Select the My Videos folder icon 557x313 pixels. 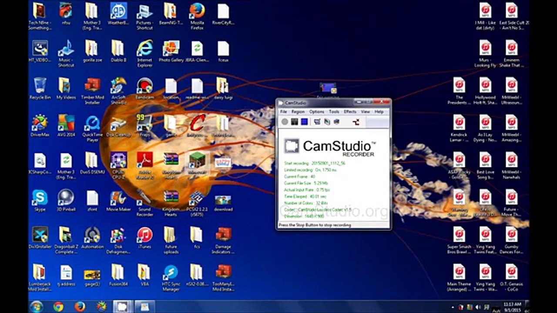pos(66,89)
